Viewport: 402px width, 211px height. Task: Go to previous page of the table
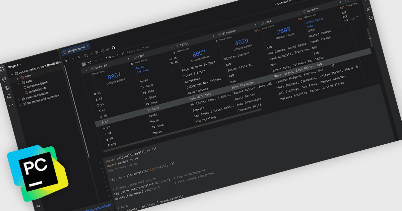102,59
